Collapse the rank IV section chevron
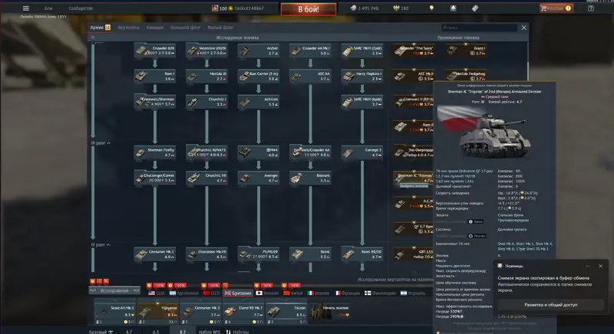The image size is (614, 334). pyautogui.click(x=108, y=245)
